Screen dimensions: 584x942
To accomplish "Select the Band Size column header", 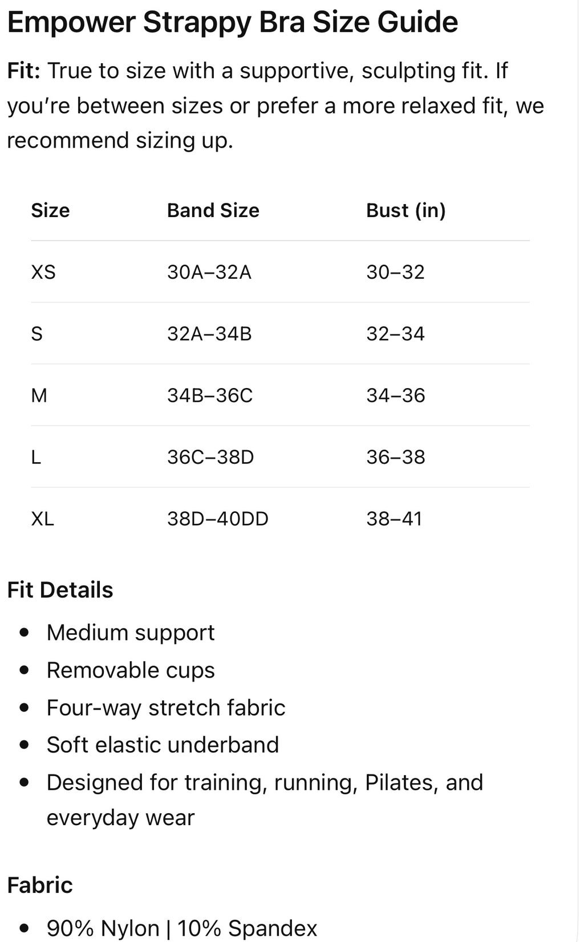I will (x=213, y=210).
